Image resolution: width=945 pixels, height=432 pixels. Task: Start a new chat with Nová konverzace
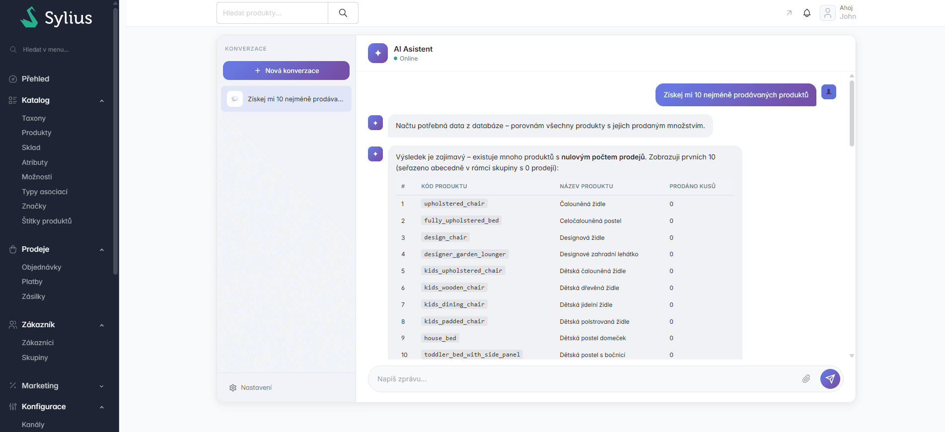click(286, 71)
